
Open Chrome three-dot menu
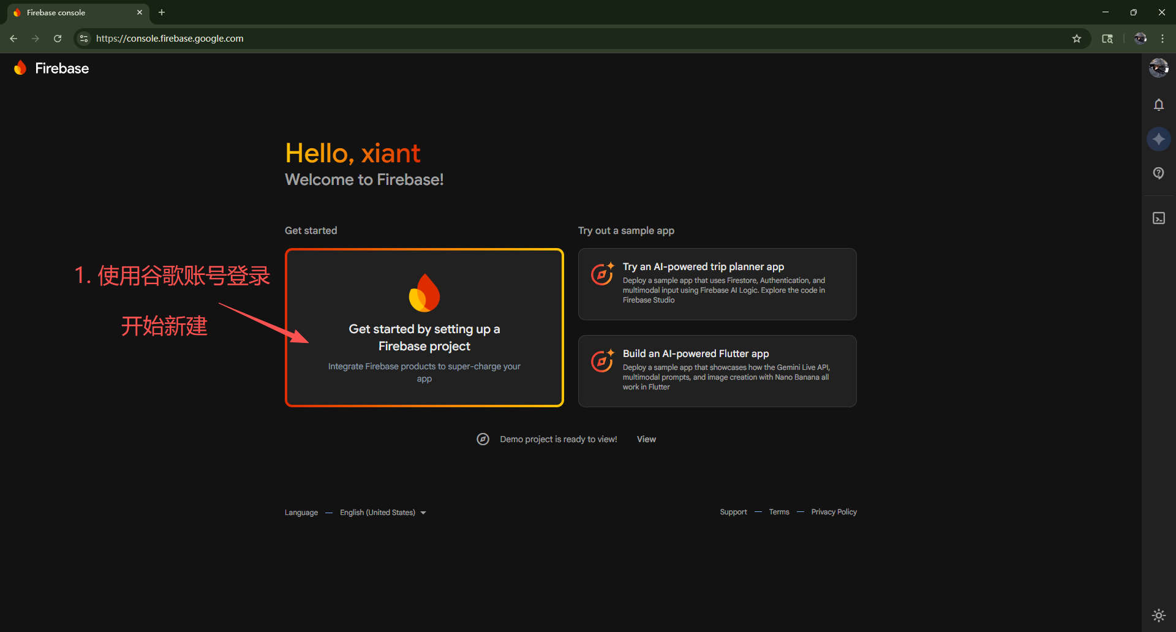pyautogui.click(x=1162, y=39)
